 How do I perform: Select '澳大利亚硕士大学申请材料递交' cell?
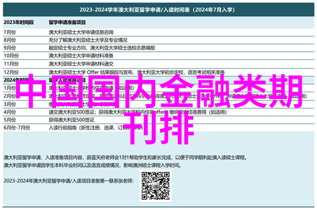coord(81,64)
